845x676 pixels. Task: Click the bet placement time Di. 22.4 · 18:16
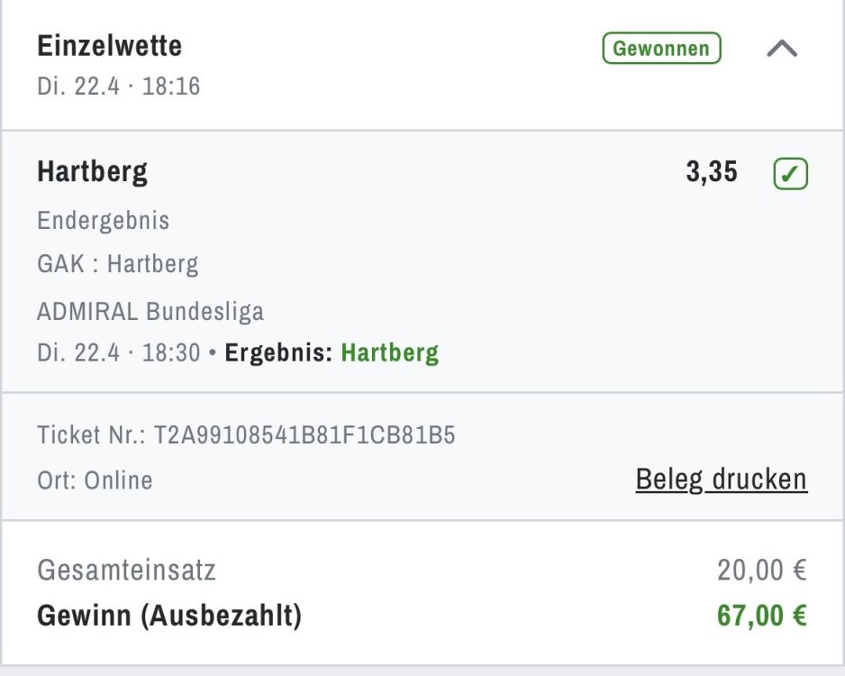click(118, 87)
